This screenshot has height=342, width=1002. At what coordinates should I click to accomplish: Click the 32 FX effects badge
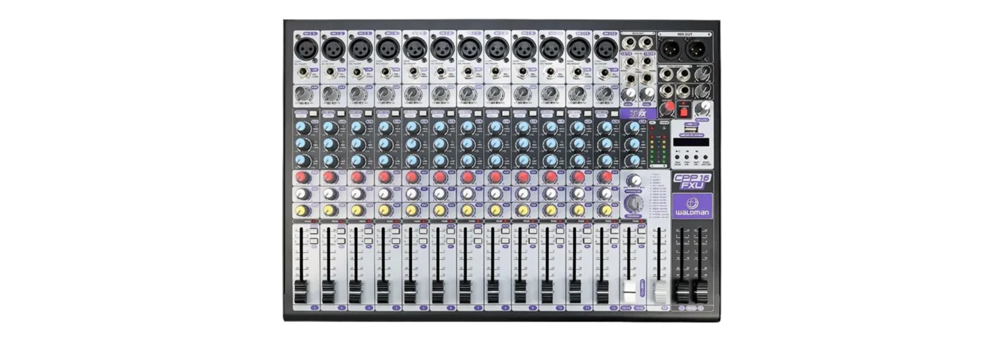[x=638, y=113]
